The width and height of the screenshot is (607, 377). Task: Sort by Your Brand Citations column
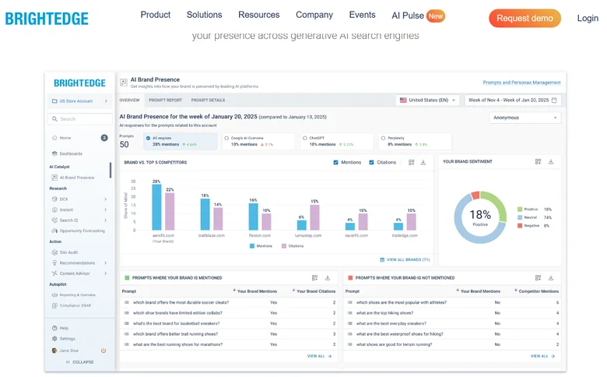tap(314, 291)
